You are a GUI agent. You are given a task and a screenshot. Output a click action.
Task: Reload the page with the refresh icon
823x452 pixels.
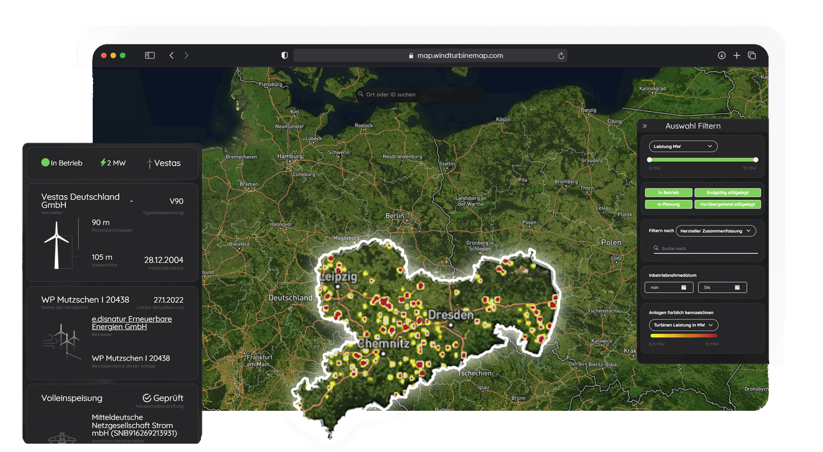(561, 56)
